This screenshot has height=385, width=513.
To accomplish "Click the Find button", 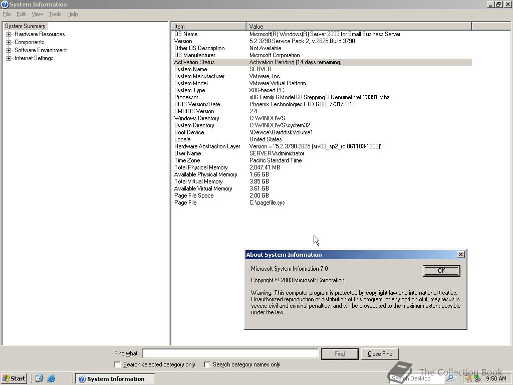I will click(340, 354).
